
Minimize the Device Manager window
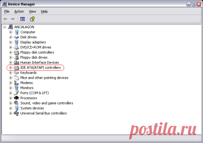189,4
